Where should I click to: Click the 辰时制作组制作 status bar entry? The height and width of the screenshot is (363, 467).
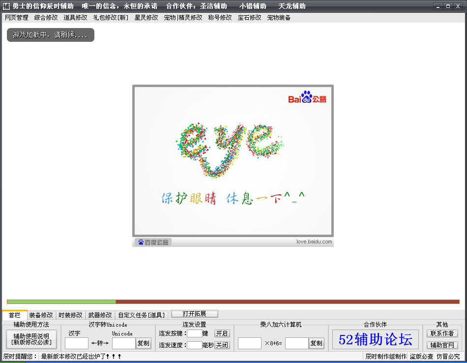click(x=386, y=356)
